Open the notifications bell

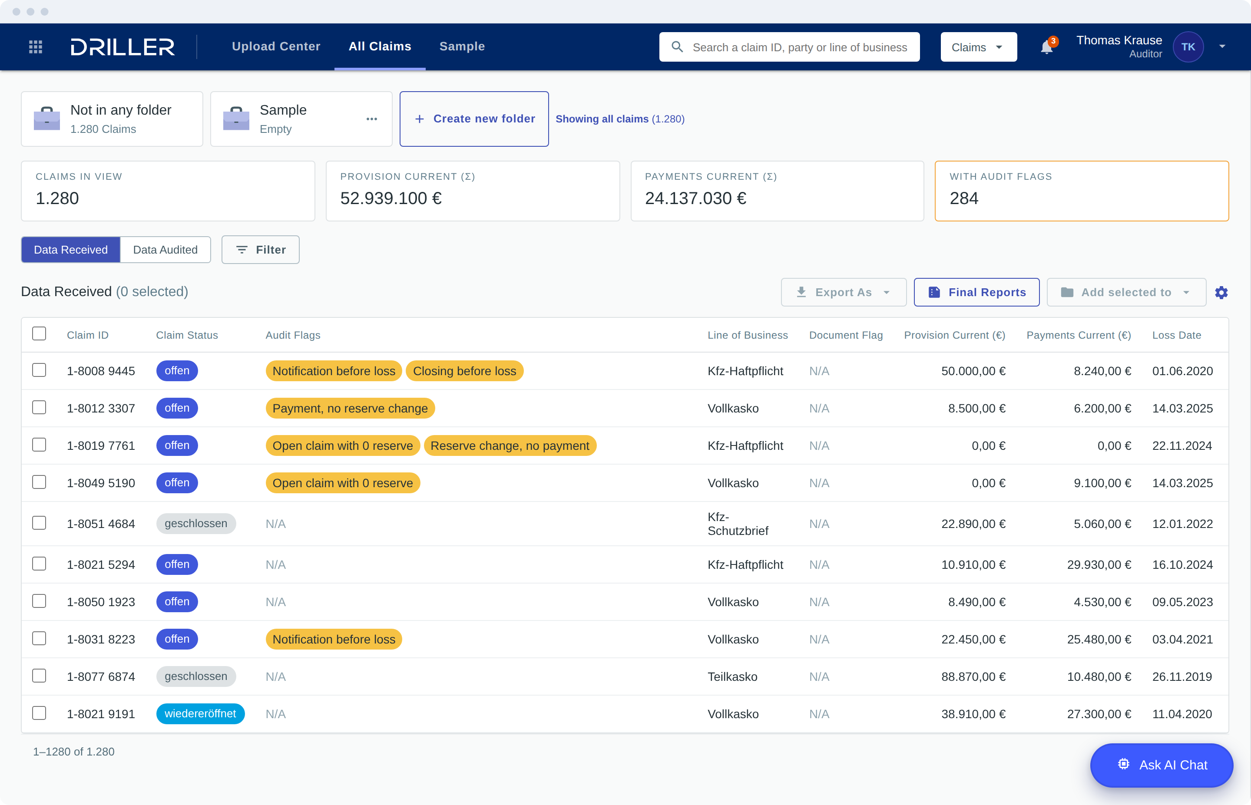1046,47
